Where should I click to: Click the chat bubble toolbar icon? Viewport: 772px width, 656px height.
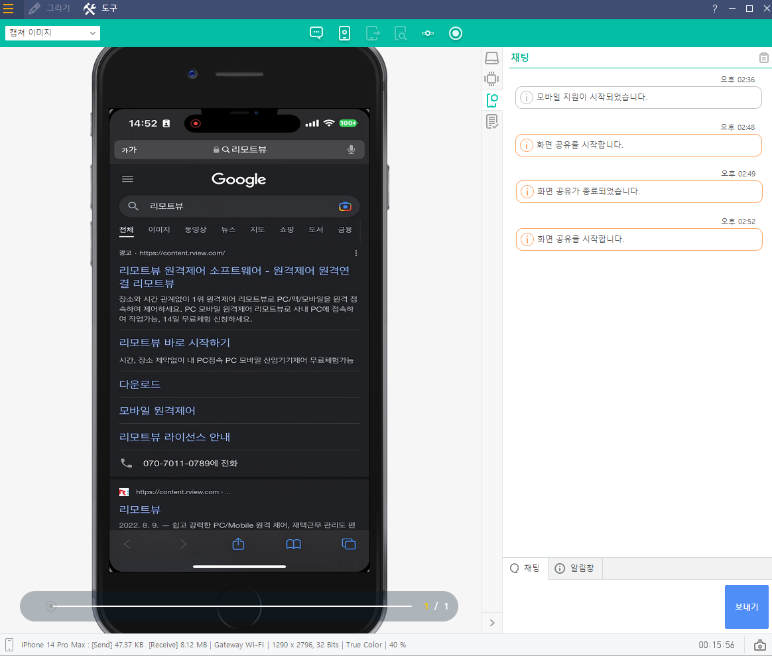(x=316, y=33)
